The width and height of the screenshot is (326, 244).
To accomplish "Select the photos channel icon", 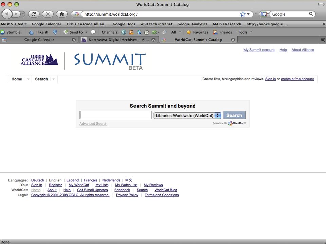I will click(139, 32).
